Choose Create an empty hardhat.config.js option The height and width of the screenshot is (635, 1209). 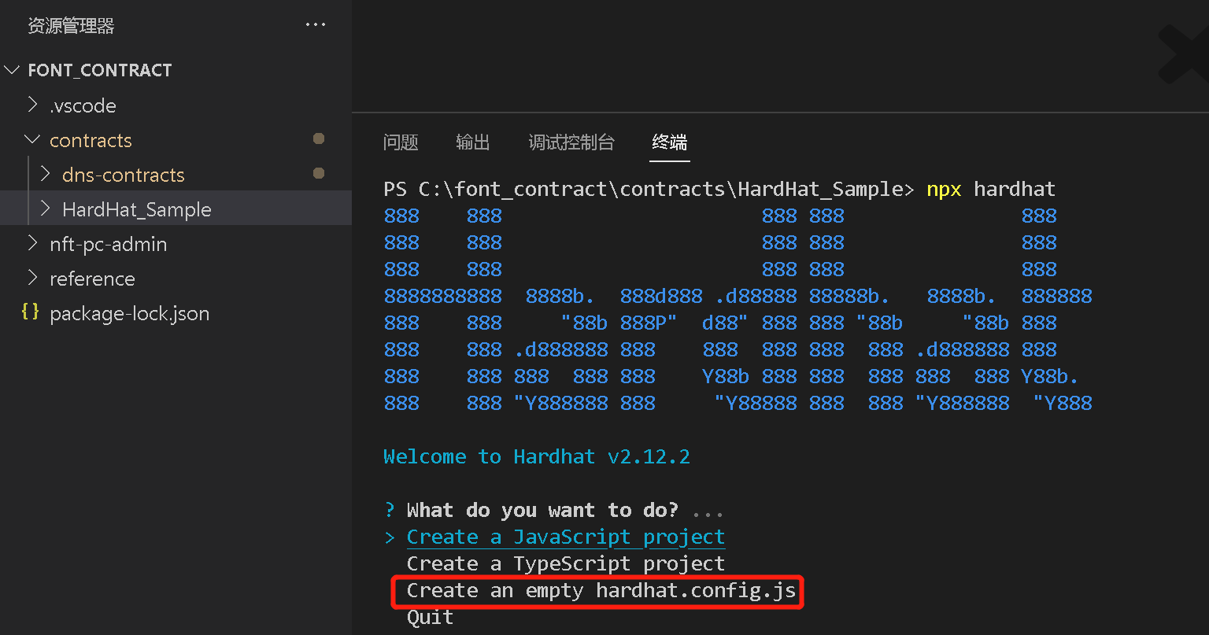click(x=601, y=590)
